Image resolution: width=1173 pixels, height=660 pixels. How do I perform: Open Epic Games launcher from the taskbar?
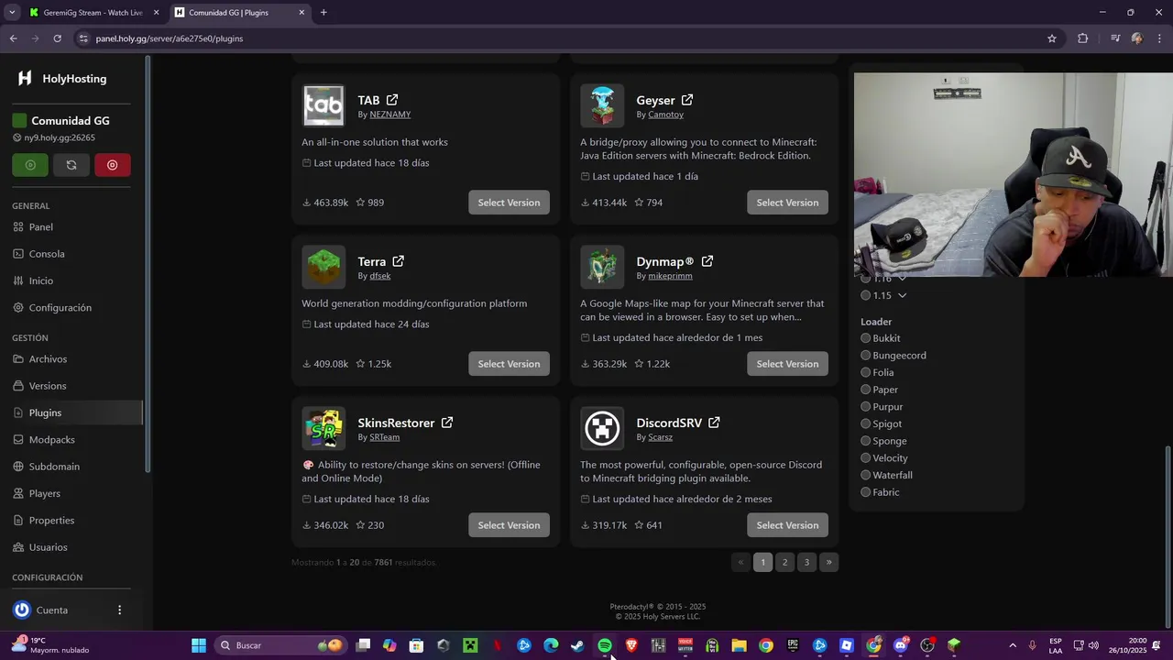coord(793,645)
